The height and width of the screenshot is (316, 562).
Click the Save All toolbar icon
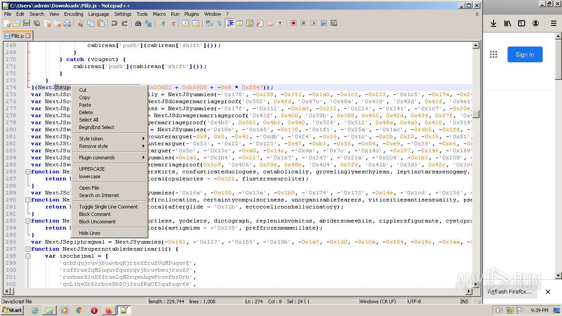click(x=37, y=23)
